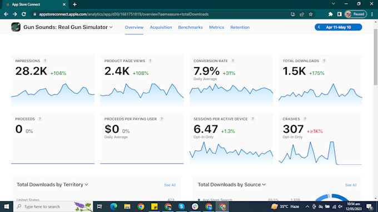Viewport: 378px width, 212px height.
Task: Close the App Store Connect tab
Action: click(x=64, y=4)
